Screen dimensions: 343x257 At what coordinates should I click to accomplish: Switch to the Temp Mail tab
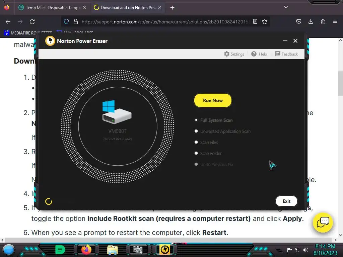(52, 8)
